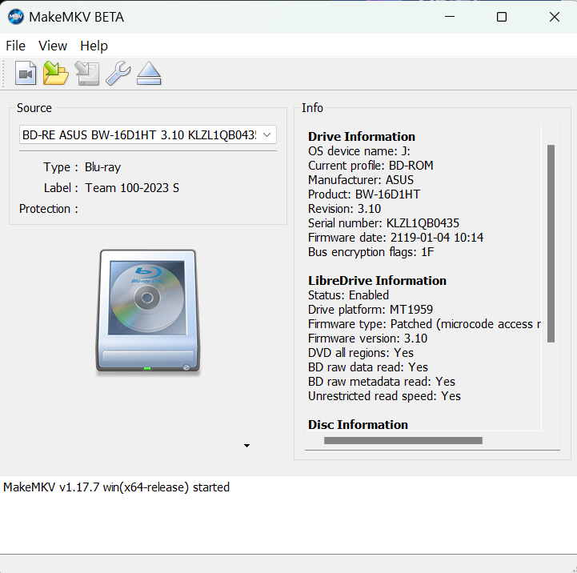Eject the disc with the eject icon
The height and width of the screenshot is (573, 577).
149,74
